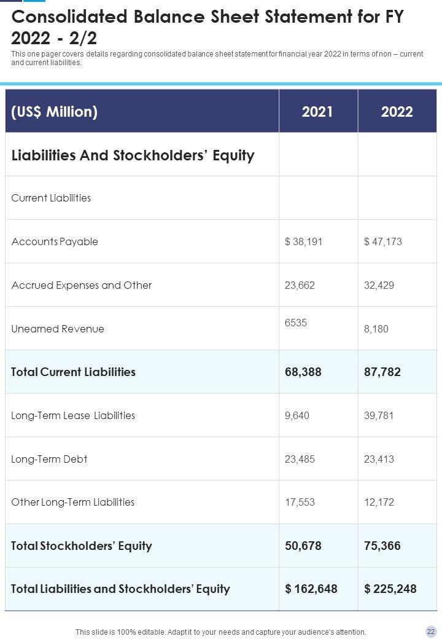Select the slide title heading text
This screenshot has width=442, height=639.
coord(207,27)
